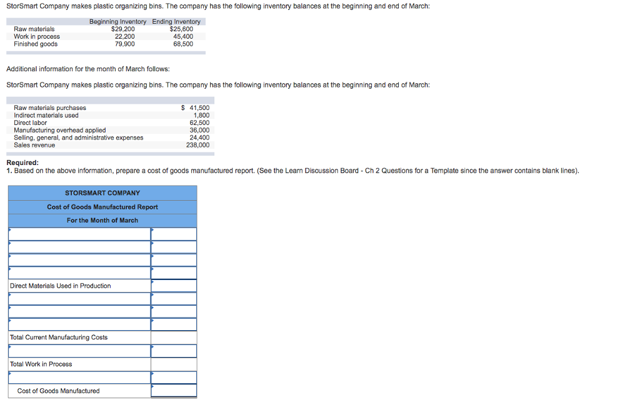Open second label dropdown below Direct Materials Used row
The image size is (640, 402).
[x=79, y=312]
